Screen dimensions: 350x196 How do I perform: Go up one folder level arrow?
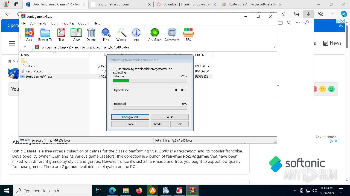(x=25, y=47)
